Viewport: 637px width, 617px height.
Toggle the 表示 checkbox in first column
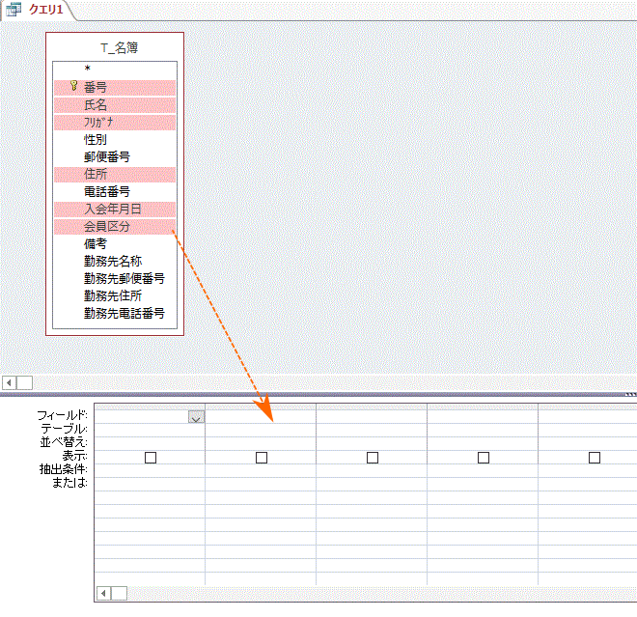pos(151,458)
